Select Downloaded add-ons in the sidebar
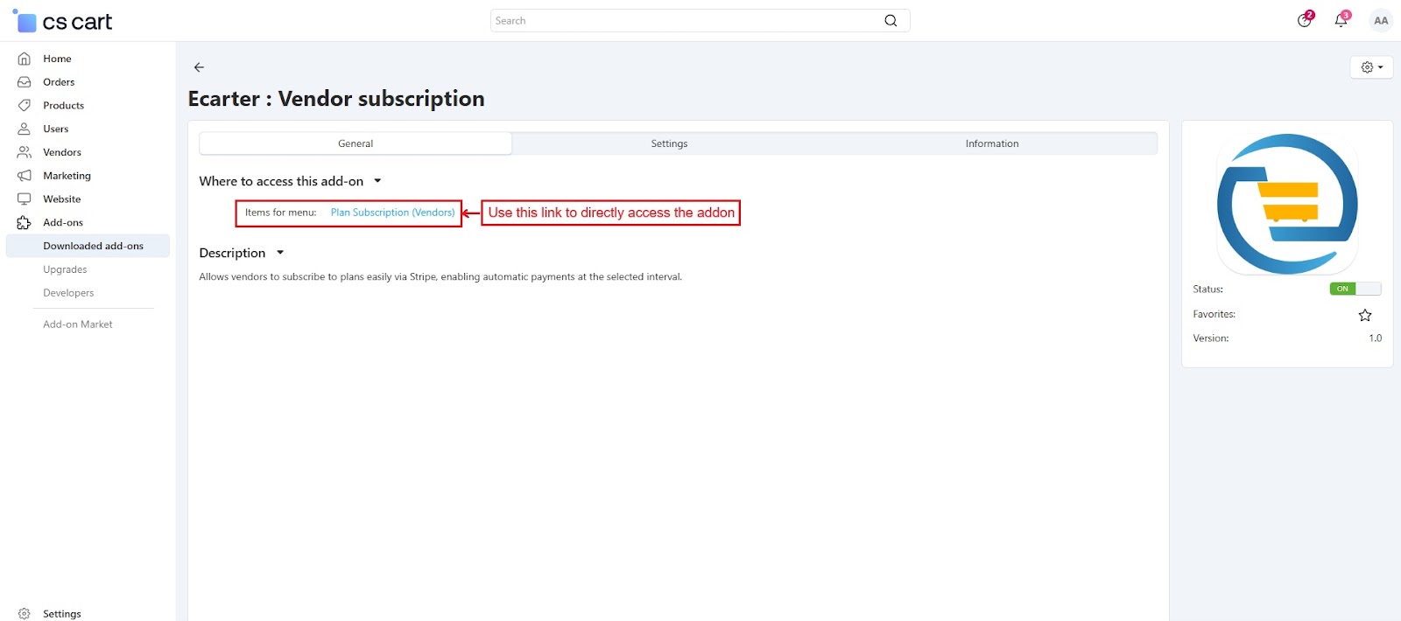The width and height of the screenshot is (1401, 621). 88,246
